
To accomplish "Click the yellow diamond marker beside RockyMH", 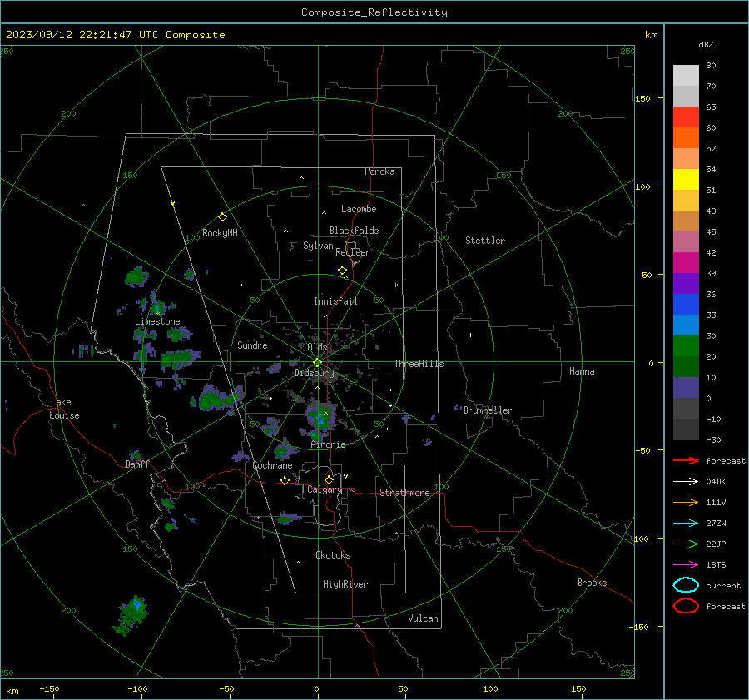I will pyautogui.click(x=222, y=217).
